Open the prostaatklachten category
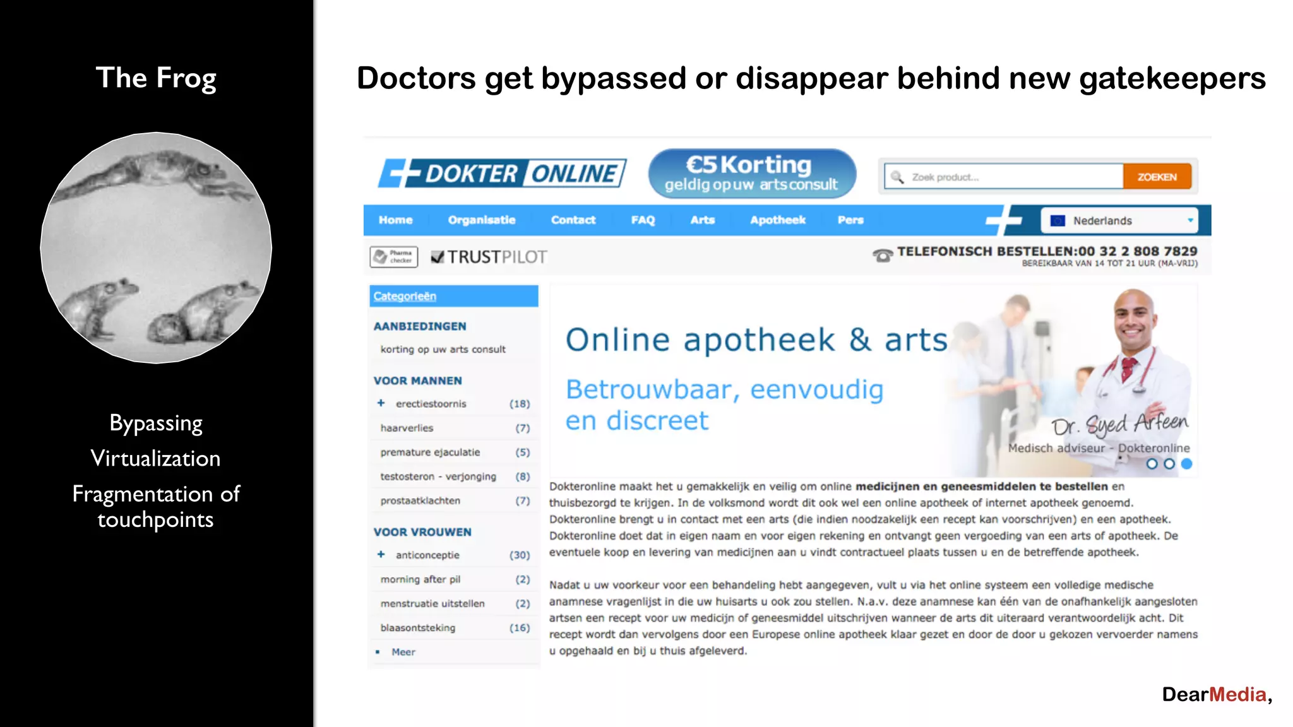 point(420,500)
